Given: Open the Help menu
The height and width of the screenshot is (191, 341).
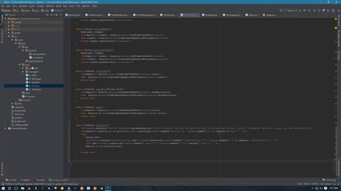Looking at the screenshot, I should [94, 6].
